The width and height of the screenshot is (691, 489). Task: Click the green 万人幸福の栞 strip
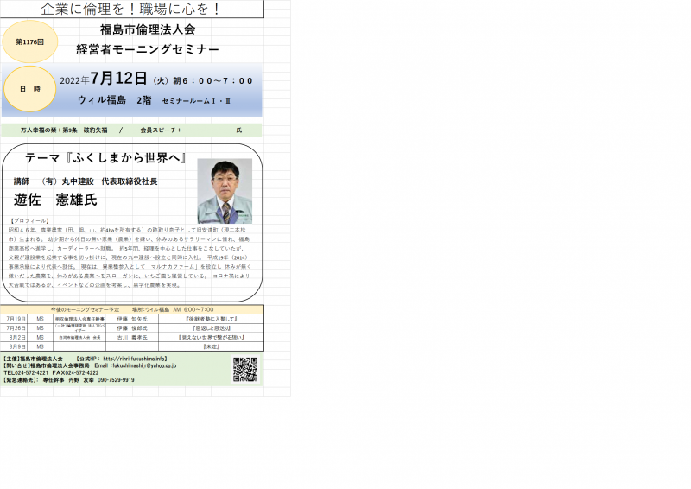click(x=131, y=130)
